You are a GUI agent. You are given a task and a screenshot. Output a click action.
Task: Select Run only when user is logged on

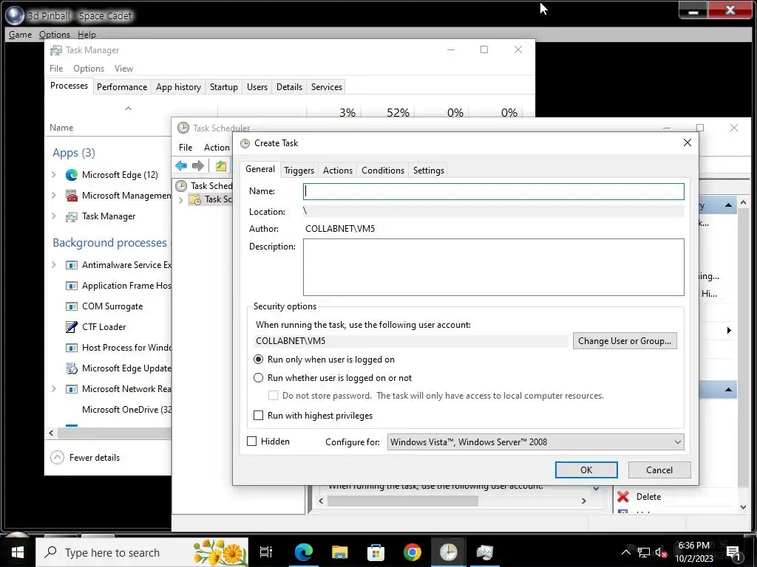click(x=258, y=360)
